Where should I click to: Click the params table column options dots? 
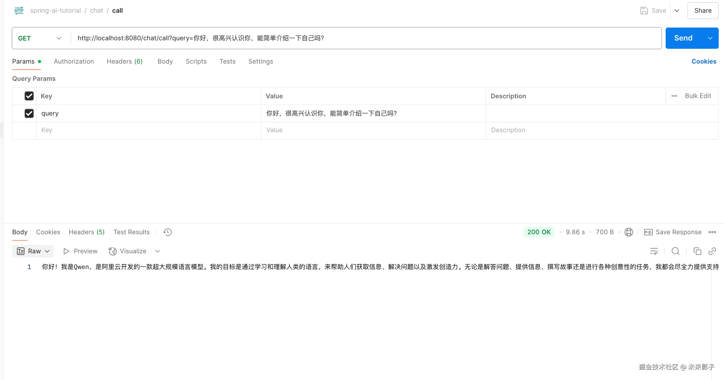tap(674, 96)
